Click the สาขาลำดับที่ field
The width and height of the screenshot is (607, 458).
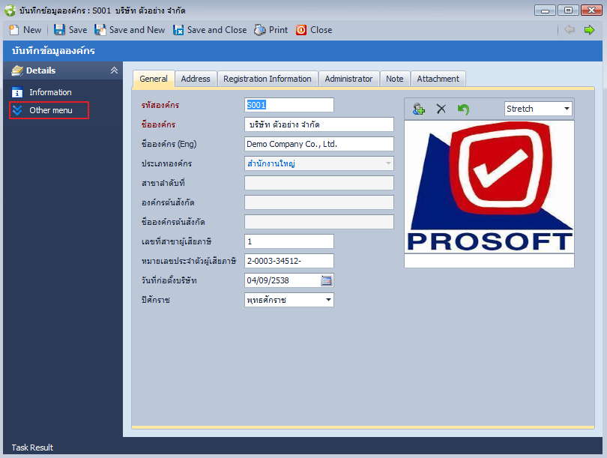point(319,183)
